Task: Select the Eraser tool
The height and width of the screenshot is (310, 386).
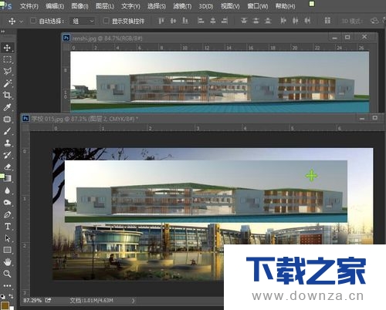Action: coord(7,167)
